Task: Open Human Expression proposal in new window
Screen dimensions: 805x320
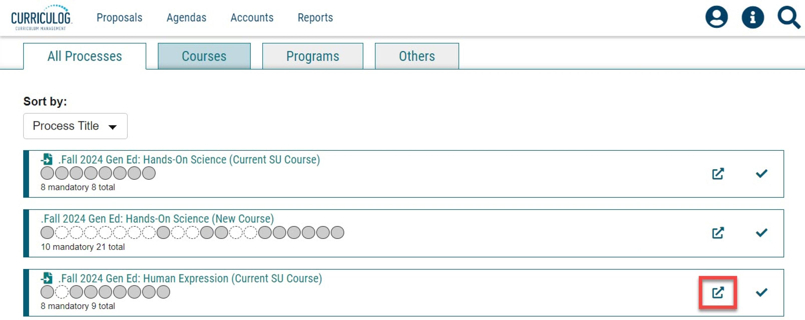Action: pyautogui.click(x=718, y=292)
